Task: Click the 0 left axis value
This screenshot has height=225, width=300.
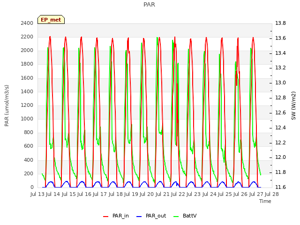Action: coord(32,187)
